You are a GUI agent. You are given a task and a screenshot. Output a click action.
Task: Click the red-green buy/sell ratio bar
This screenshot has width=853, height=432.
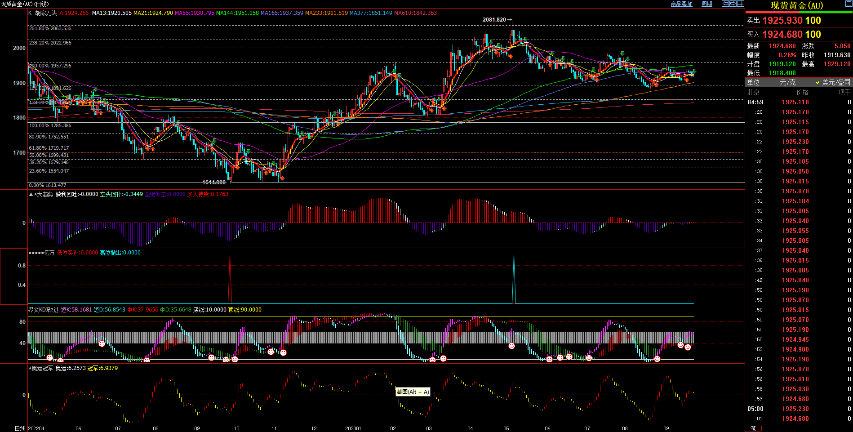tap(799, 13)
